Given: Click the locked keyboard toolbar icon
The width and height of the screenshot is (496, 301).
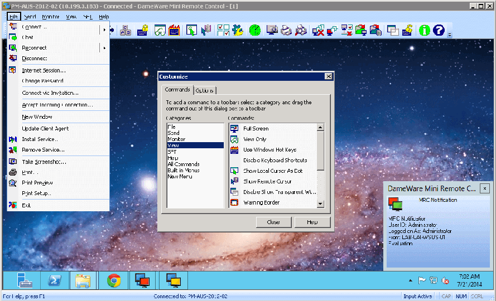Looking at the screenshot, I should click(x=143, y=30).
